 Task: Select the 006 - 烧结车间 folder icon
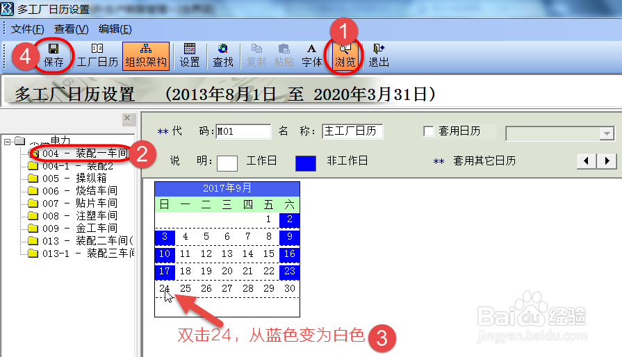[x=33, y=191]
